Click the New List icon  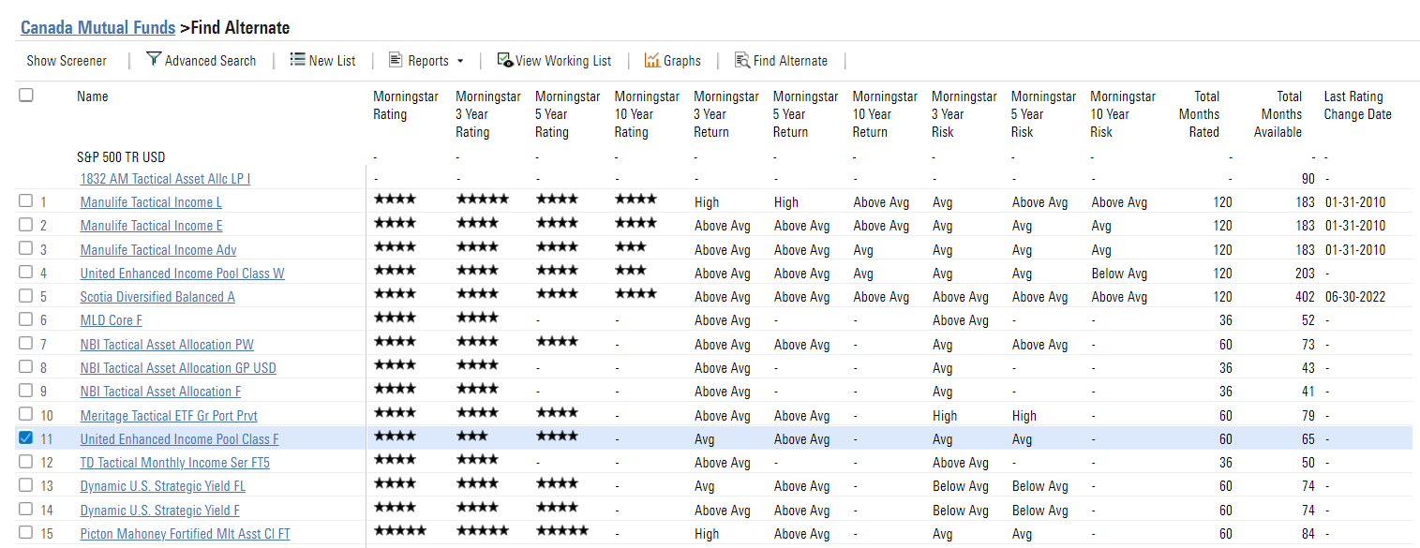(297, 60)
